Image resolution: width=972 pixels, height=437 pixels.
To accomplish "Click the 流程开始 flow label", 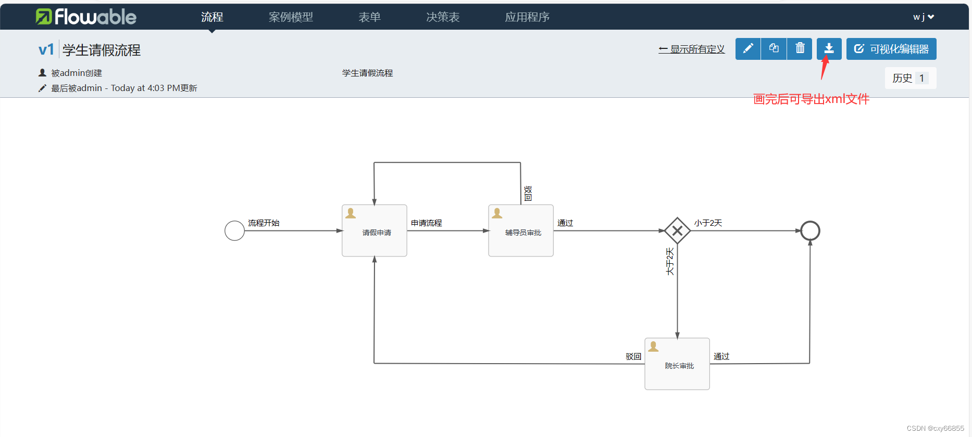I will [264, 223].
